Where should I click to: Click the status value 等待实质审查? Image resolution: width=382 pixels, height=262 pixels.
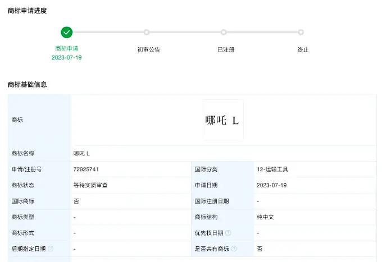[90, 185]
